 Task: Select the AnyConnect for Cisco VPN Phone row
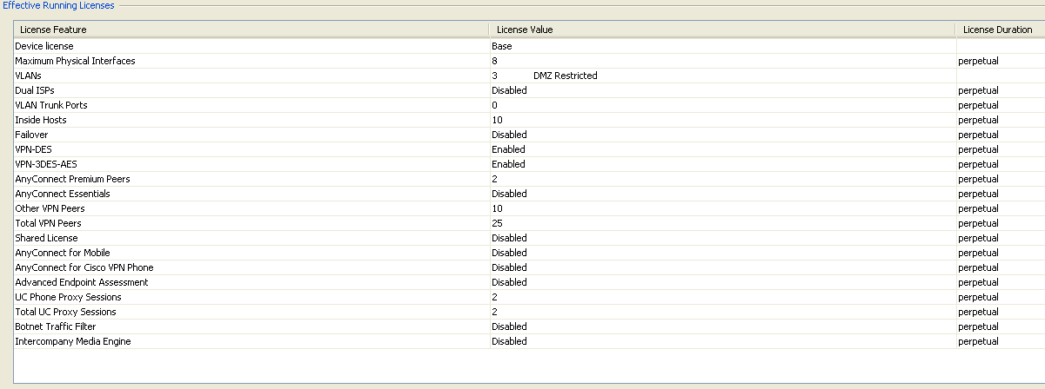[84, 267]
